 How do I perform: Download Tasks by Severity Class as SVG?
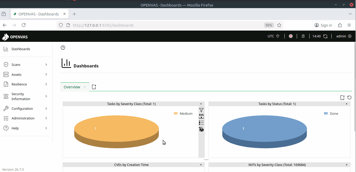coord(201,116)
